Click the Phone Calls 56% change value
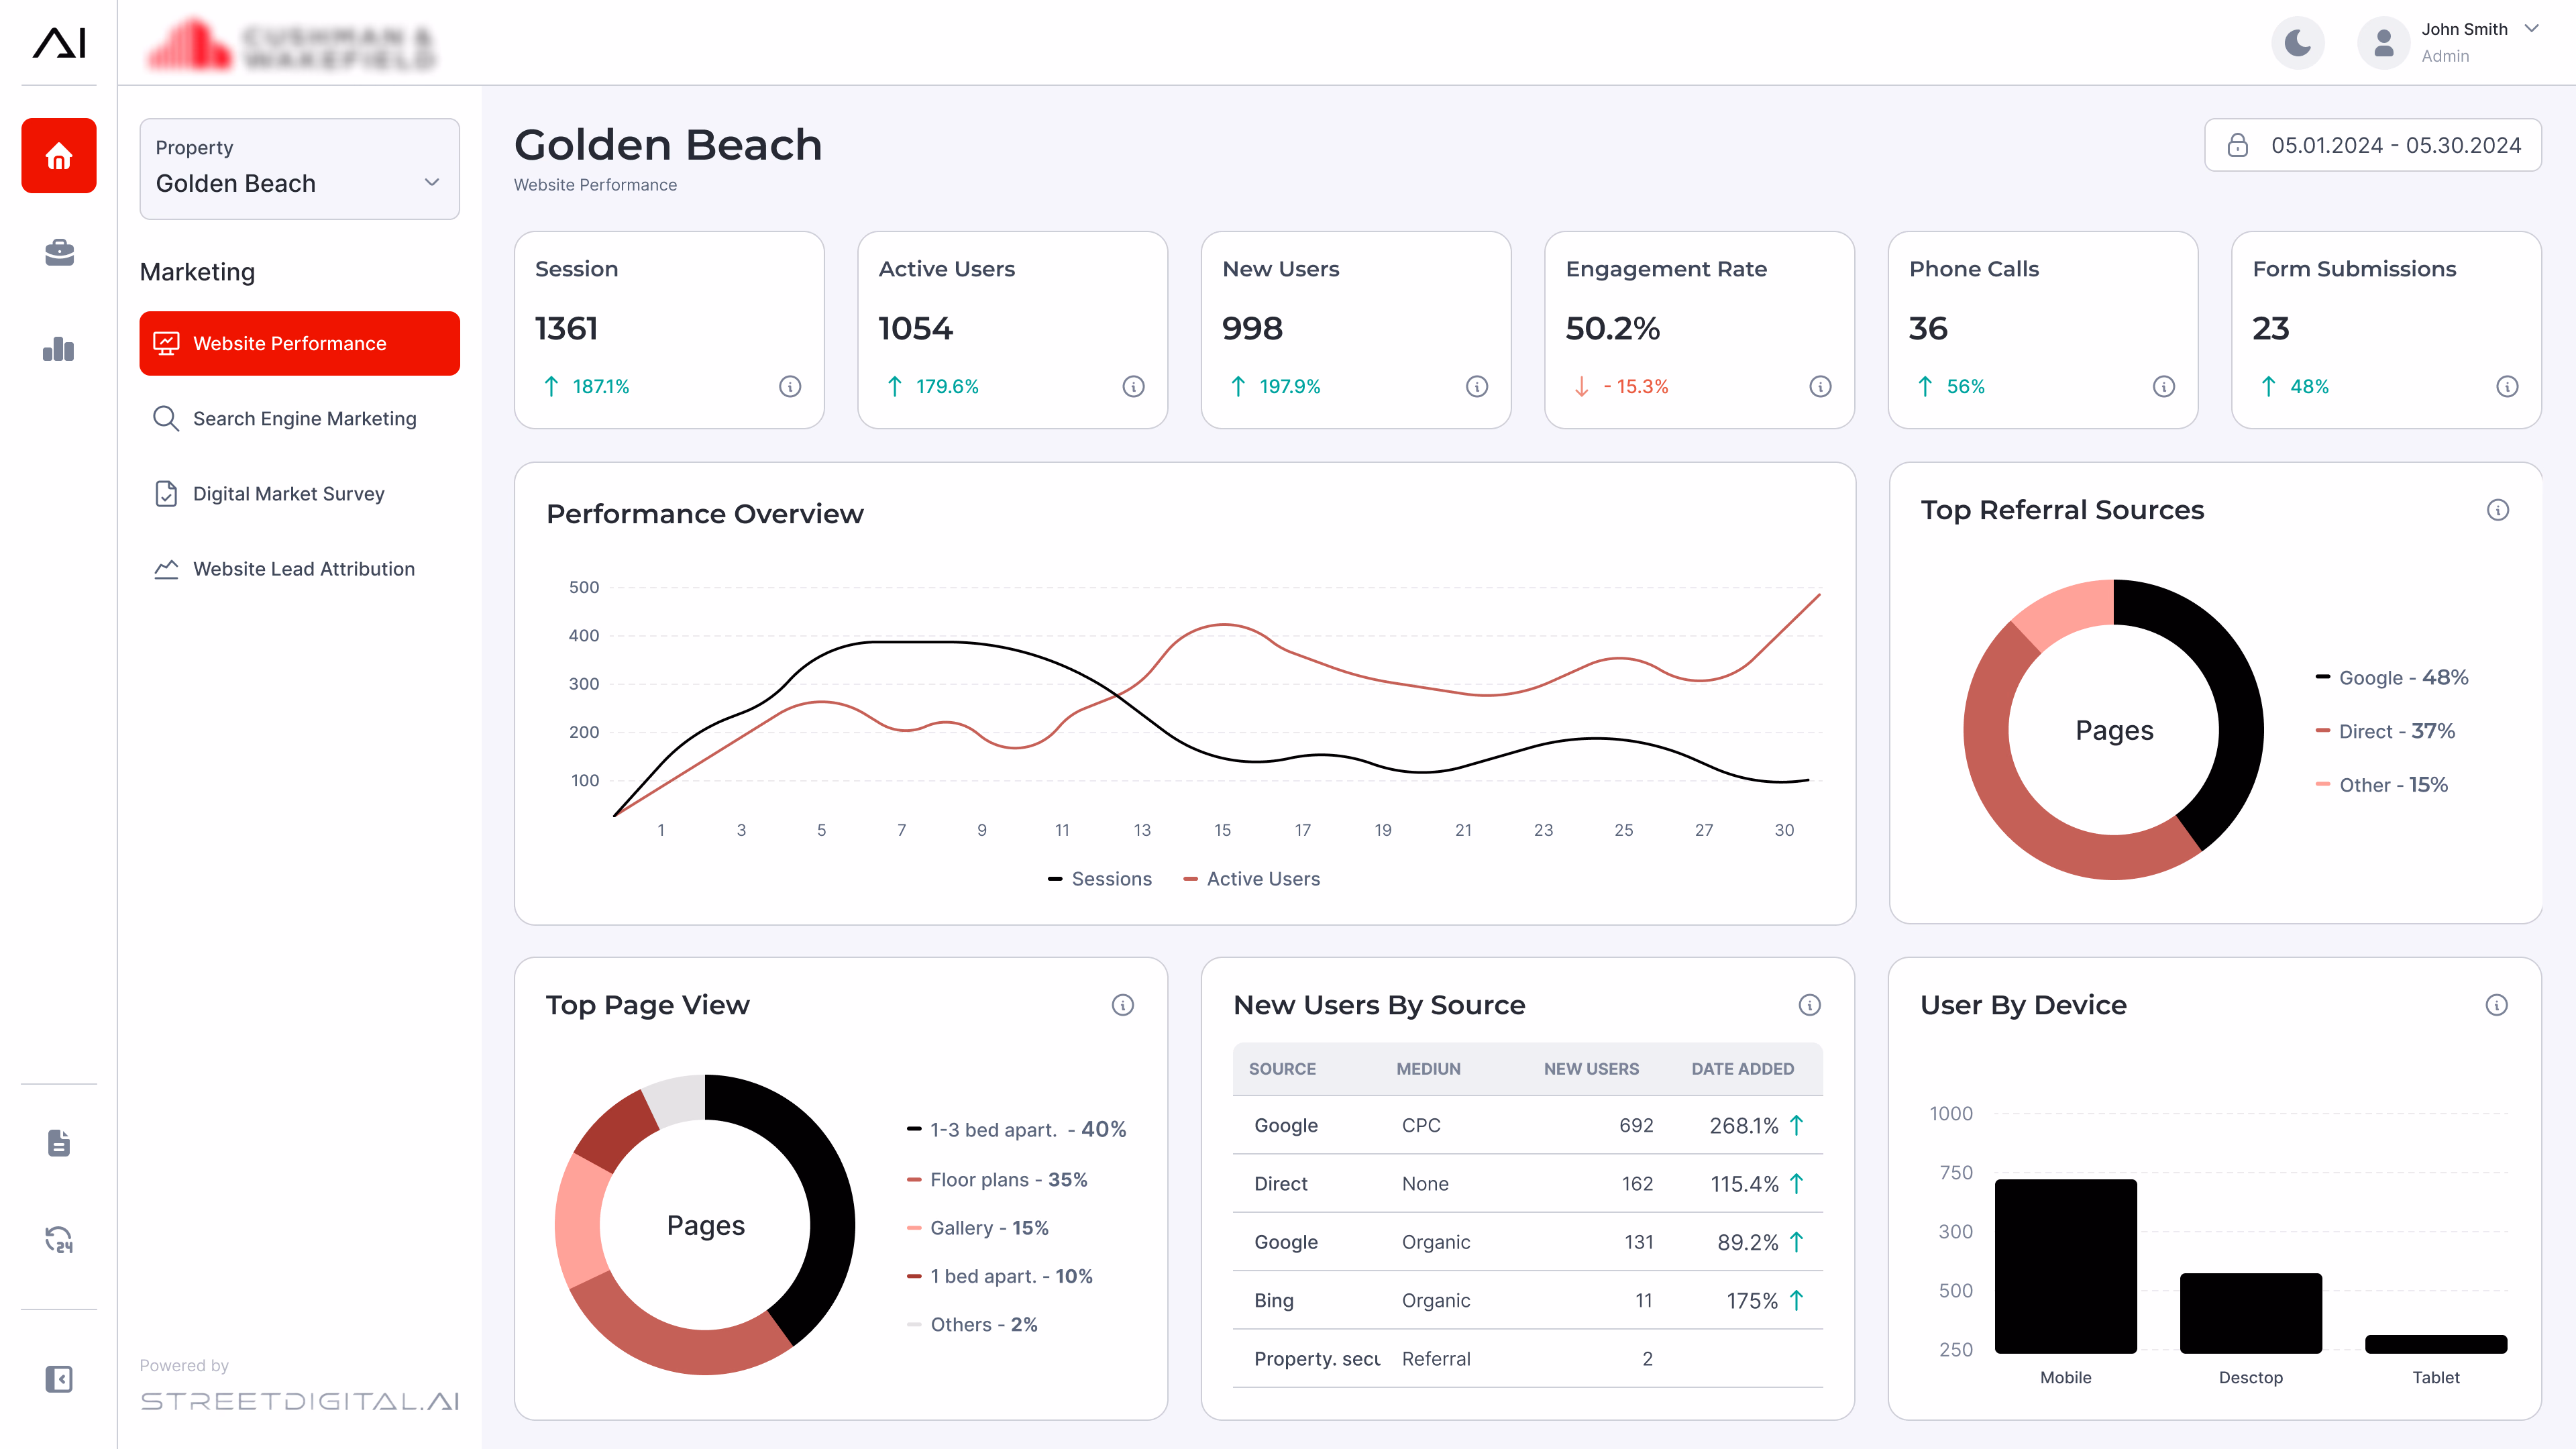 pyautogui.click(x=1966, y=387)
